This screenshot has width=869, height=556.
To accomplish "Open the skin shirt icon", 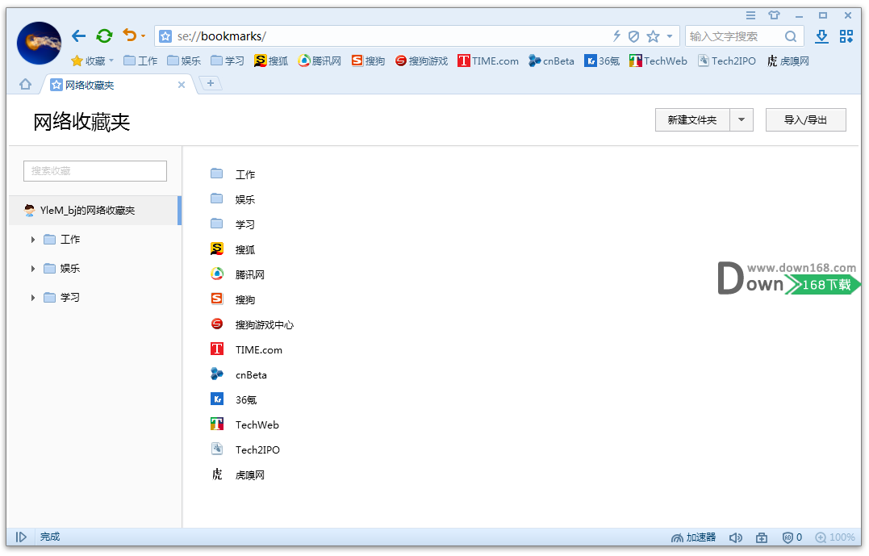I will tap(775, 15).
